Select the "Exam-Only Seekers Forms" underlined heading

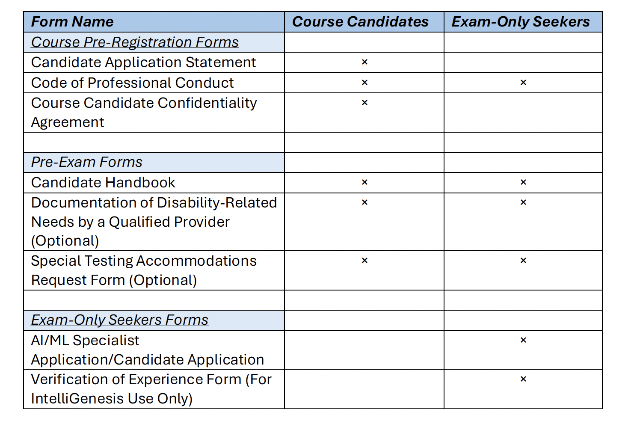tap(119, 320)
